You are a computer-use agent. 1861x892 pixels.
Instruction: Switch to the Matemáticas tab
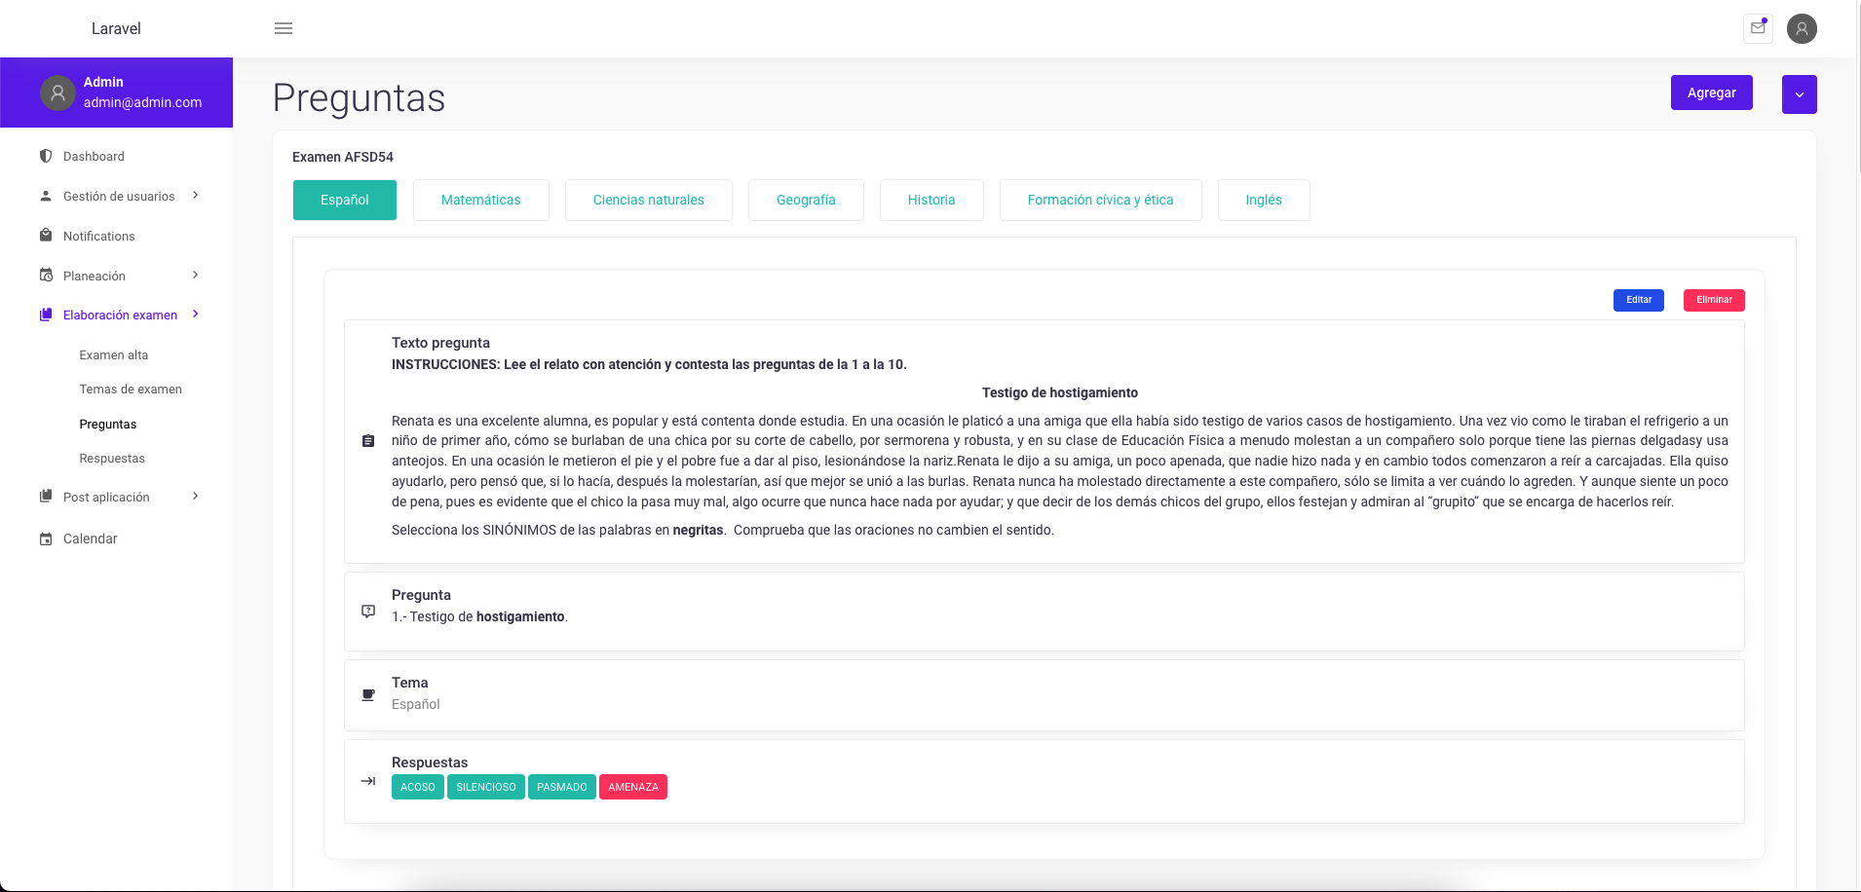(480, 200)
